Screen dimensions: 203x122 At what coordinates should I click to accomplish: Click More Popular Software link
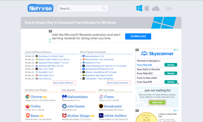pyautogui.click(x=119, y=83)
